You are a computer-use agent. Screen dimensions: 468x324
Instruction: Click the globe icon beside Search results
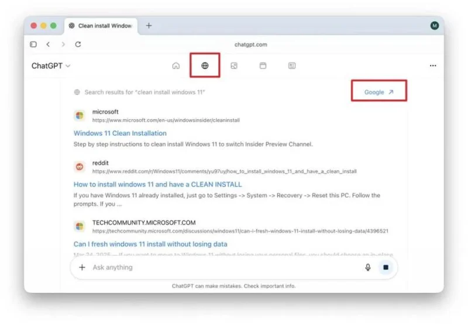[77, 92]
